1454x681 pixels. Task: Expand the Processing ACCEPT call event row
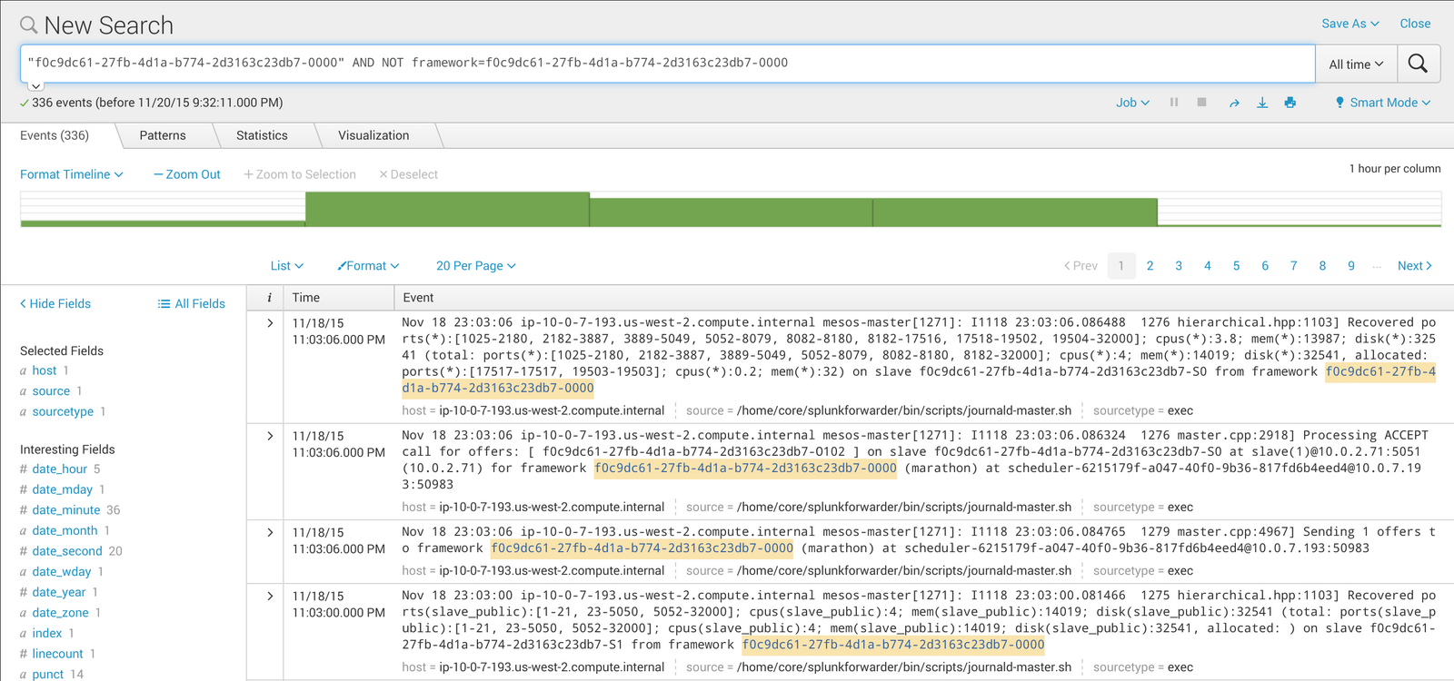pos(270,436)
